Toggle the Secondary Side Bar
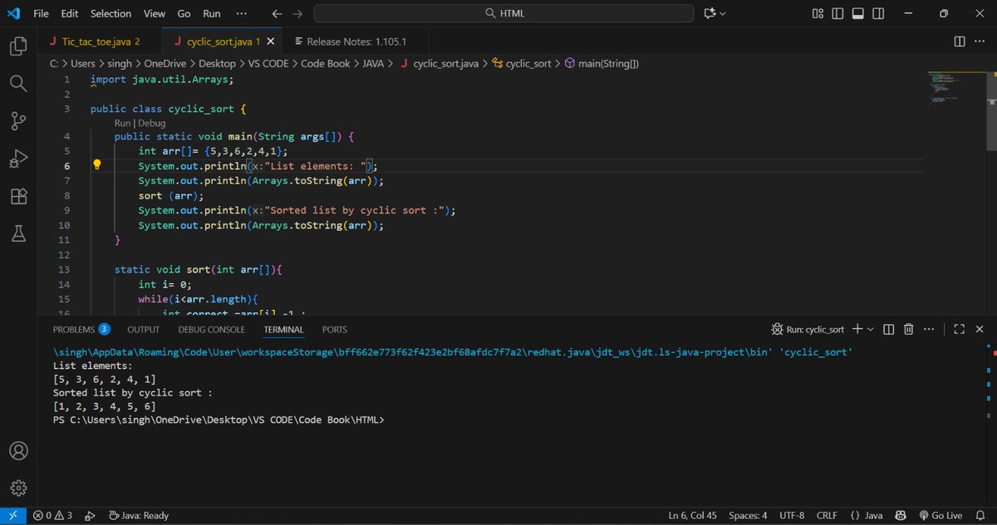 tap(877, 13)
